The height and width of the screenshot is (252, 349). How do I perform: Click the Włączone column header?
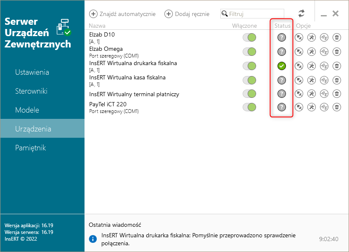click(x=244, y=26)
